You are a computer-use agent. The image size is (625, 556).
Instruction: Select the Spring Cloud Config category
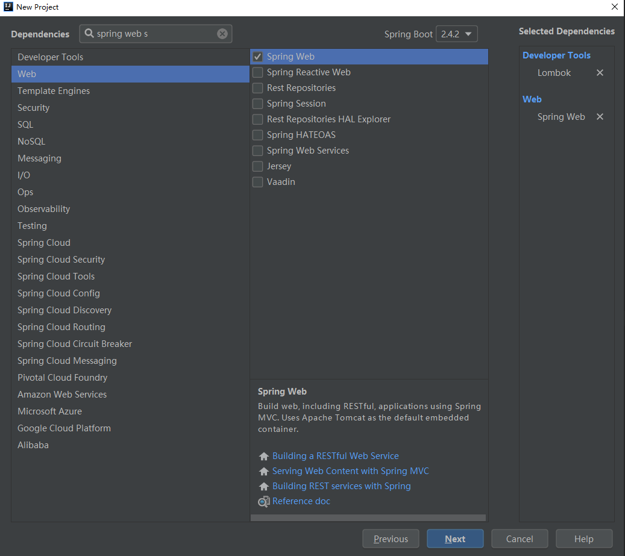click(x=58, y=293)
